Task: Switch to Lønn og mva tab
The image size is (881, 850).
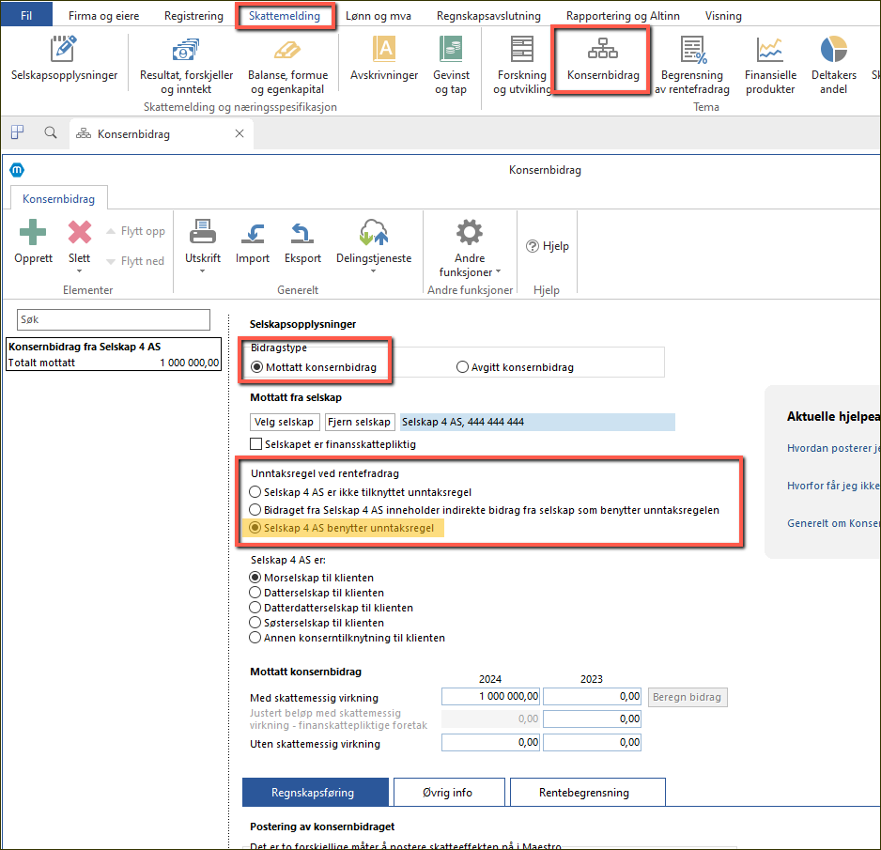Action: coord(379,16)
